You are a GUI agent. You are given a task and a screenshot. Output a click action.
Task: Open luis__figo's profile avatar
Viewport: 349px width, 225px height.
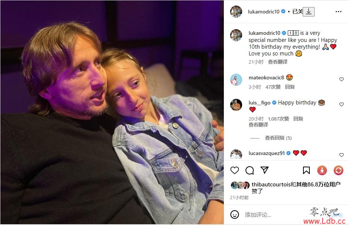click(236, 104)
